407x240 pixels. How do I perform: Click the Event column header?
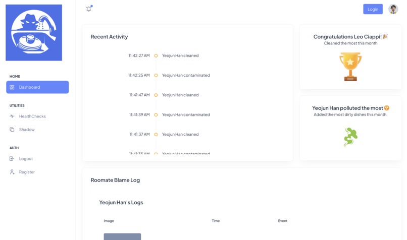coord(283,221)
